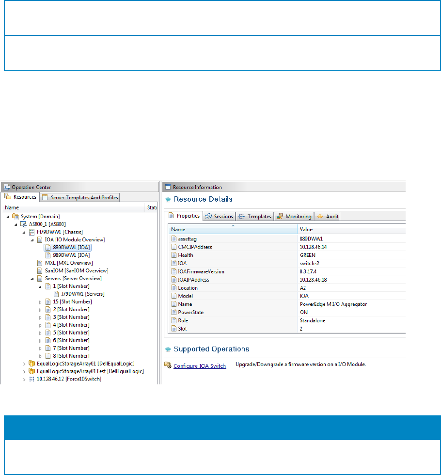The image size is (441, 475).
Task: Expand the 7 [Slot Number] node
Action: tap(40, 348)
